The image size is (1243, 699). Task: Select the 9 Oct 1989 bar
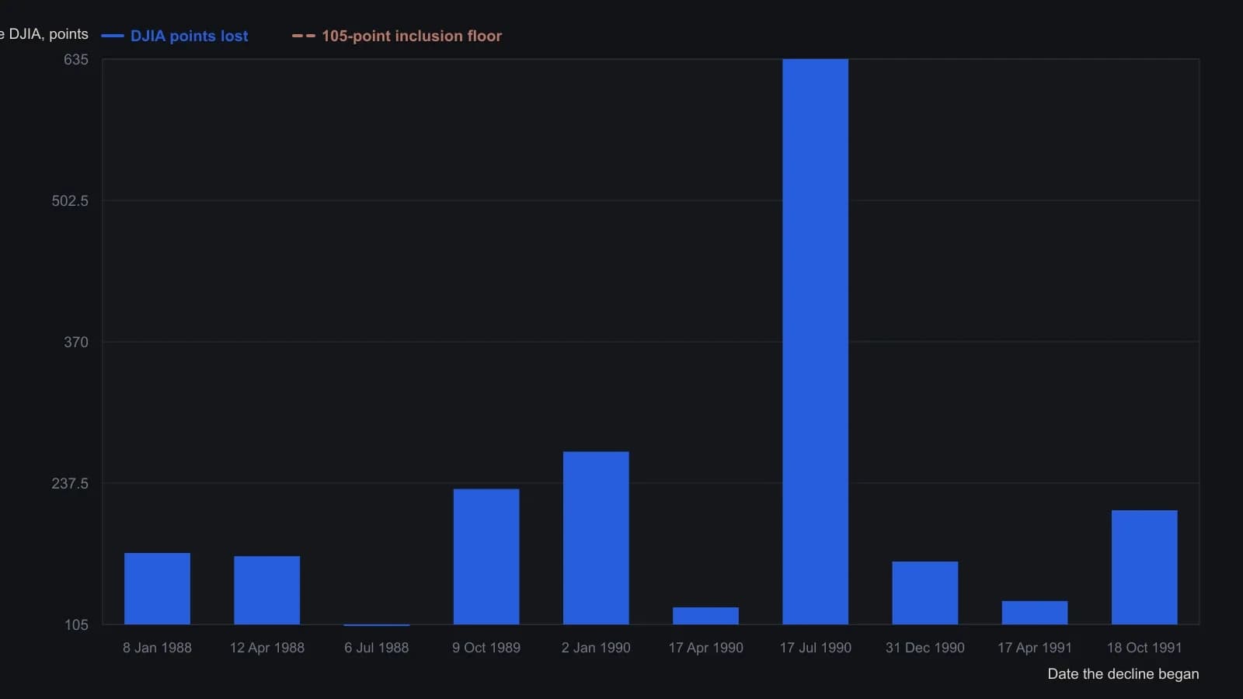[486, 556]
